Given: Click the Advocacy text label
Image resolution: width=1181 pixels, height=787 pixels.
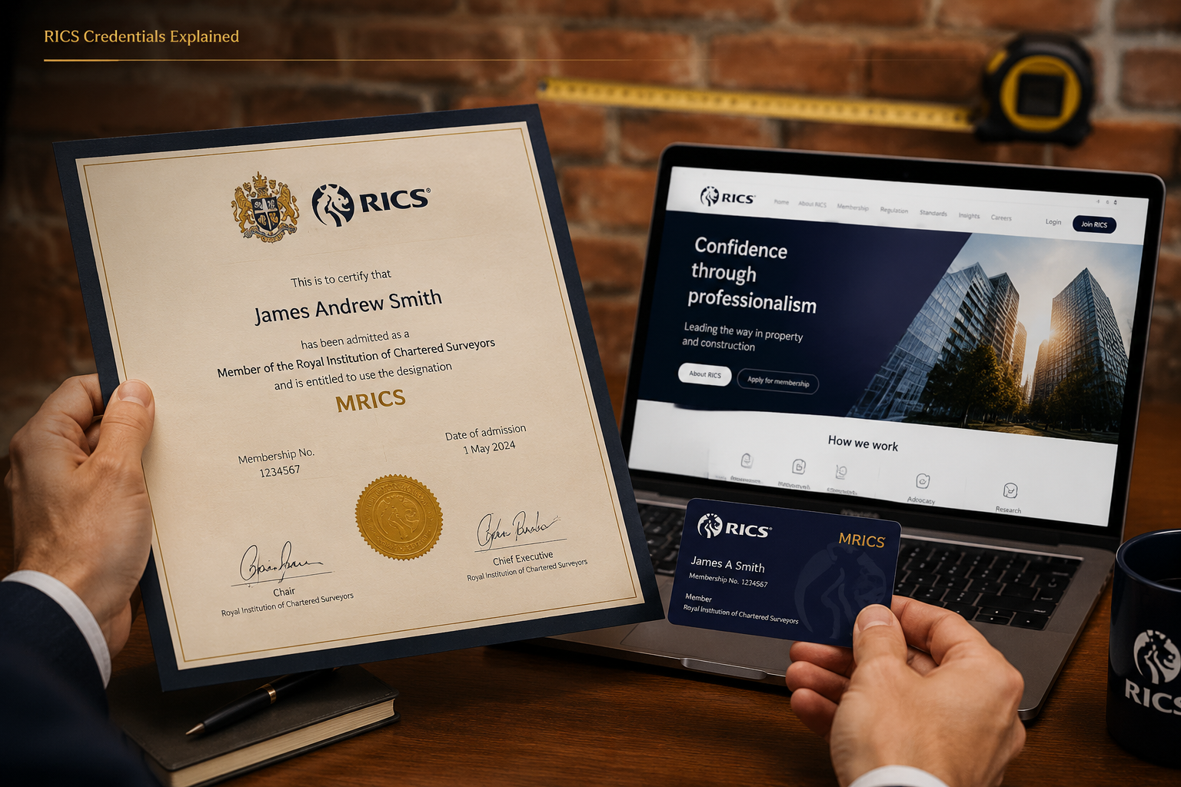Looking at the screenshot, I should [921, 500].
